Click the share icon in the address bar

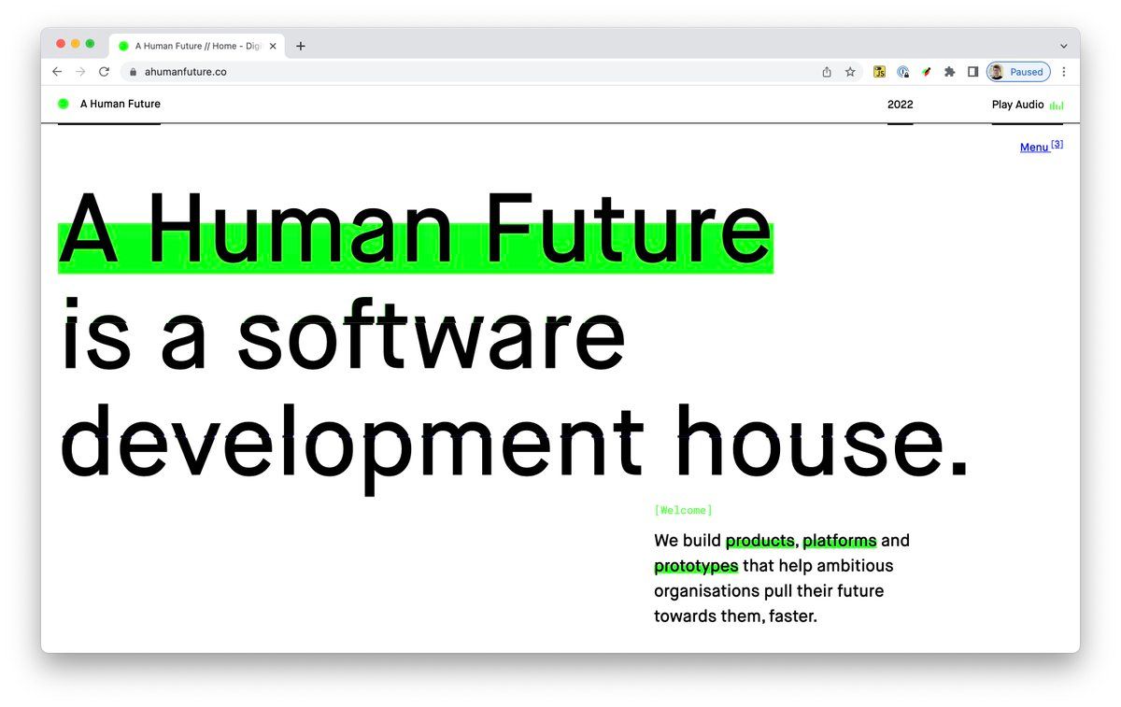(x=826, y=71)
